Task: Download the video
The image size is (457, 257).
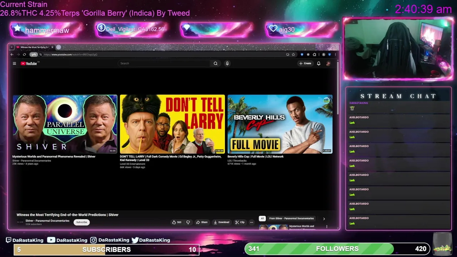Action: coord(221,222)
